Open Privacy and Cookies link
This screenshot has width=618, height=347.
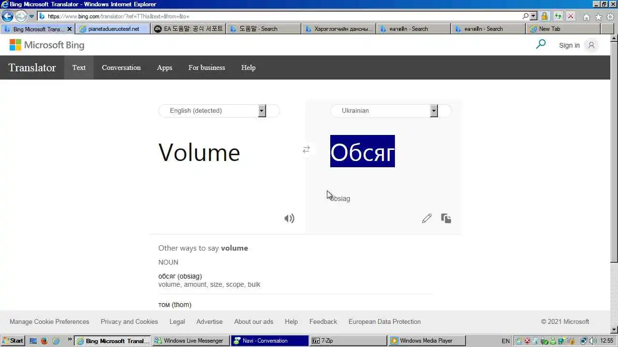[129, 321]
